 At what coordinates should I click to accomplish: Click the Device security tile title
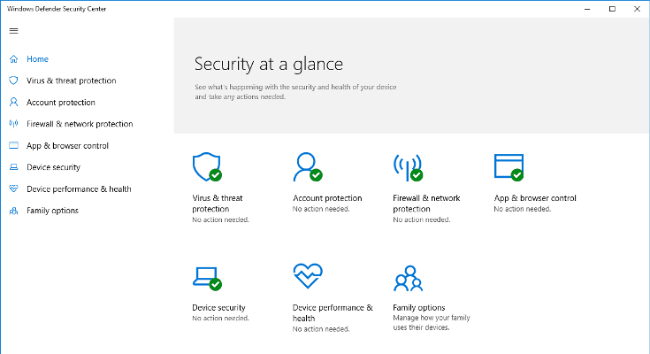(x=219, y=307)
